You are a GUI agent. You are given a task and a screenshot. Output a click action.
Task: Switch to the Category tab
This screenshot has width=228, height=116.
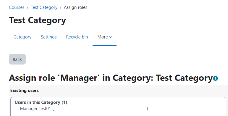22,37
